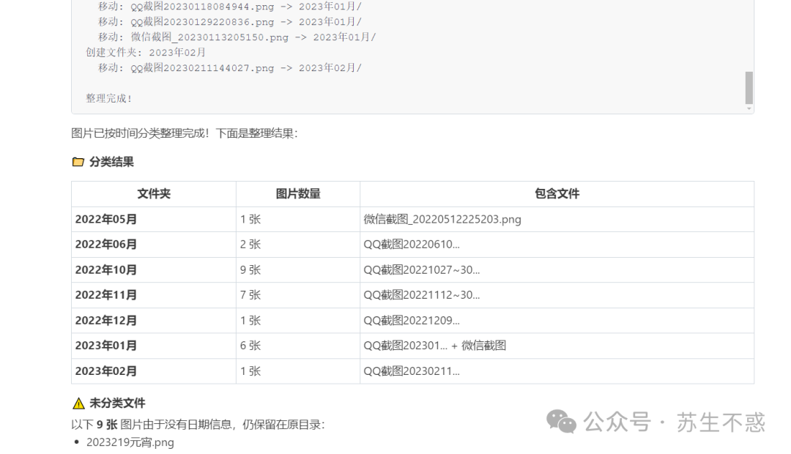This screenshot has width=791, height=454.
Task: Click the 整理完成! log line
Action: coord(109,98)
